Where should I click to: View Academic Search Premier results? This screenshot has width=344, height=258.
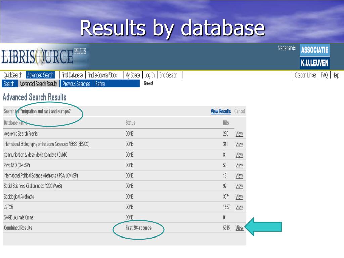[x=239, y=134]
